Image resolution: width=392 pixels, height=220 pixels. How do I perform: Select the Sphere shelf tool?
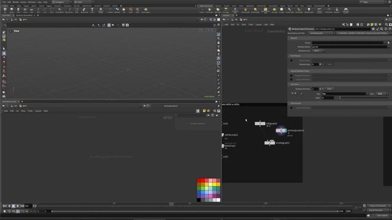click(x=12, y=10)
